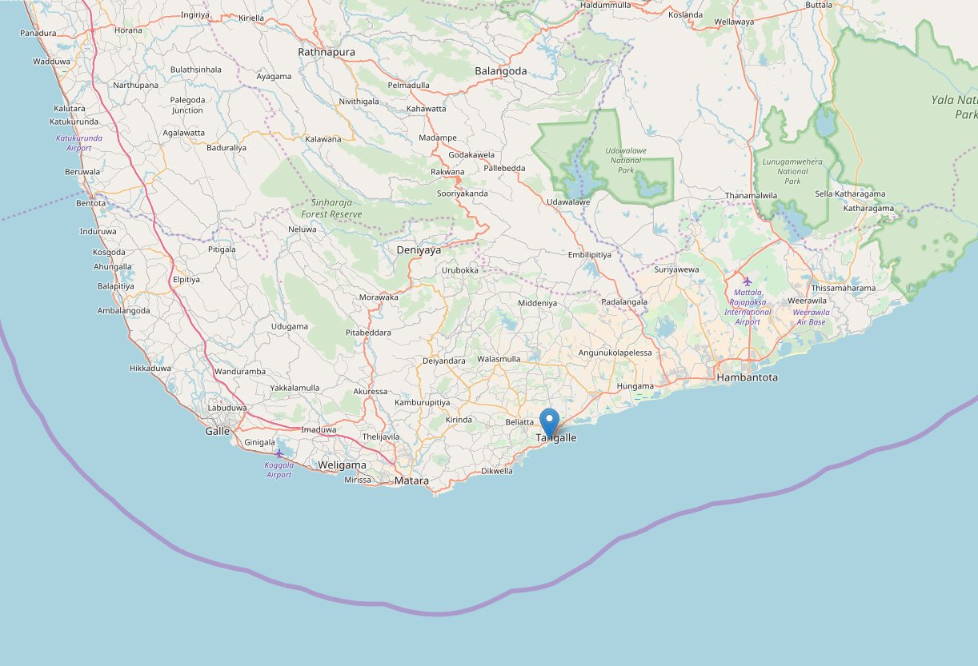Select the Embilipitiya town label

tap(590, 254)
